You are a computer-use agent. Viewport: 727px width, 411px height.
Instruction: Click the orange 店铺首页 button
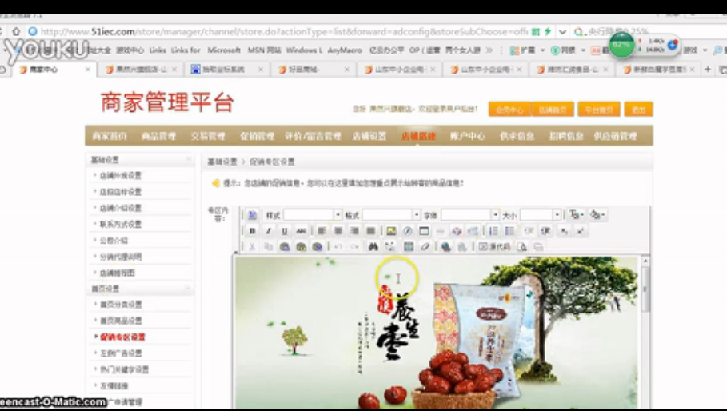553,110
